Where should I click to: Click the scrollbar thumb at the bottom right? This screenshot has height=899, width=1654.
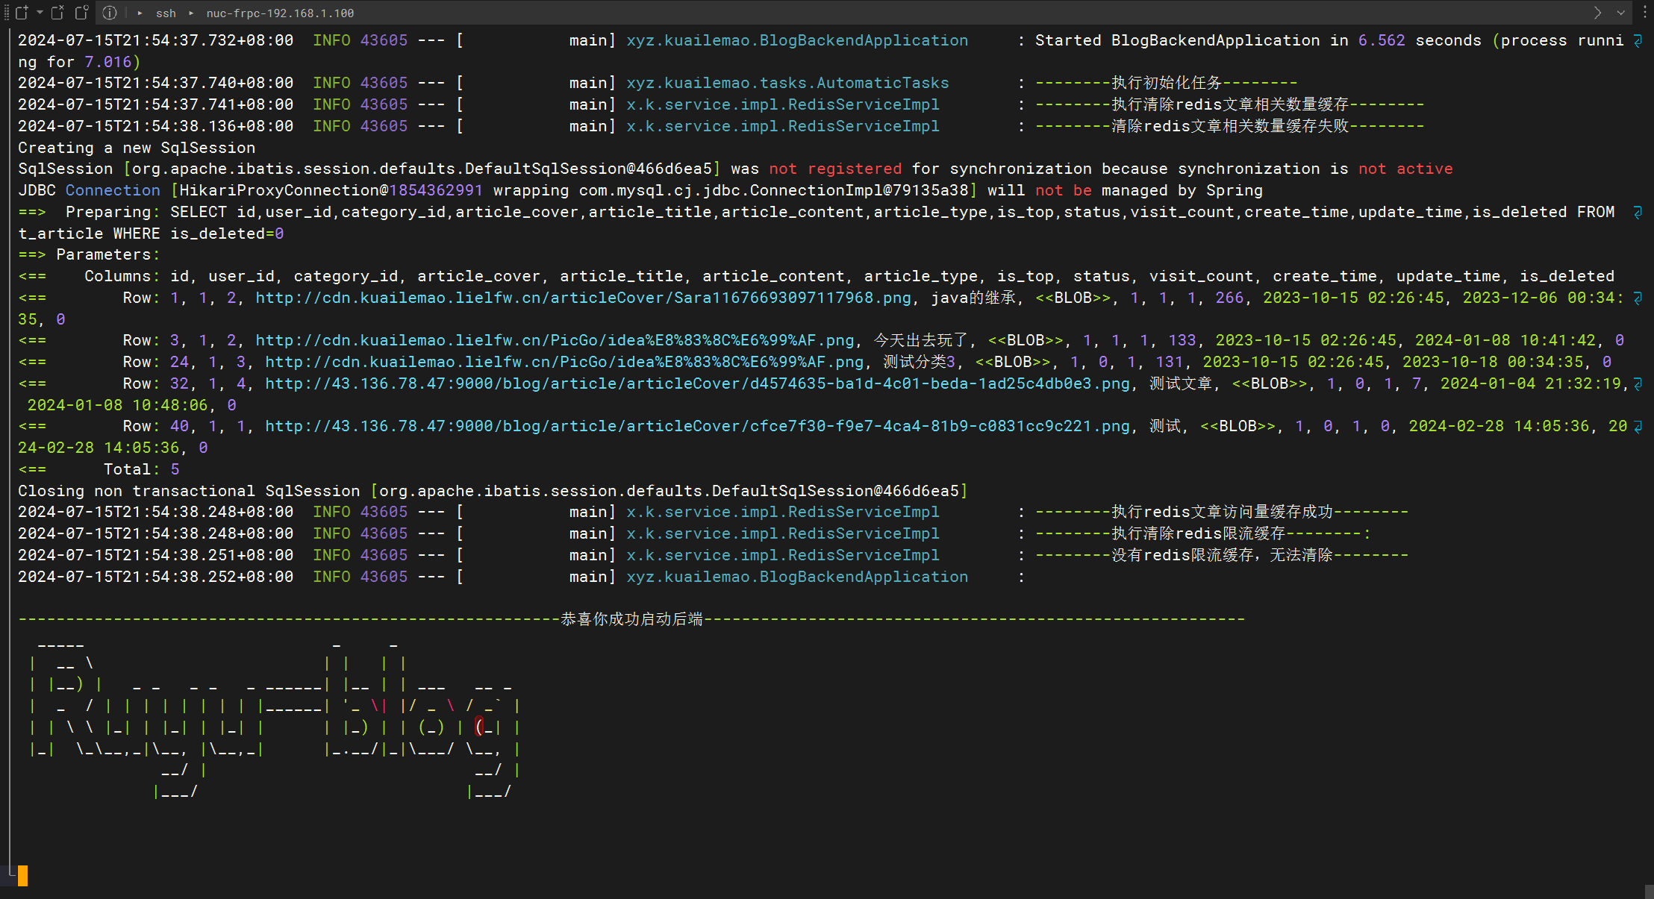1650,892
